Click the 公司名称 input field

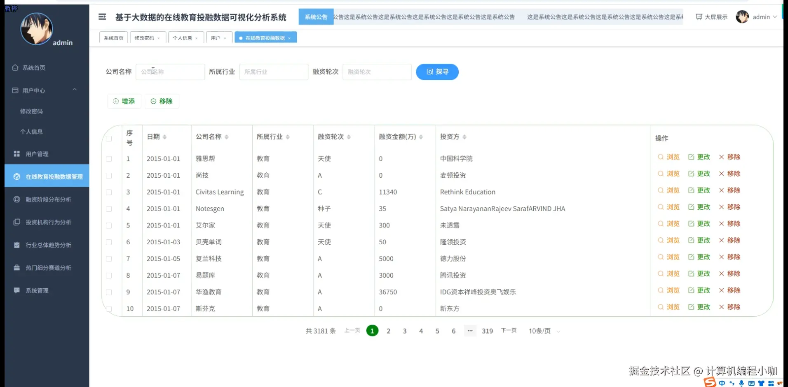pyautogui.click(x=170, y=72)
